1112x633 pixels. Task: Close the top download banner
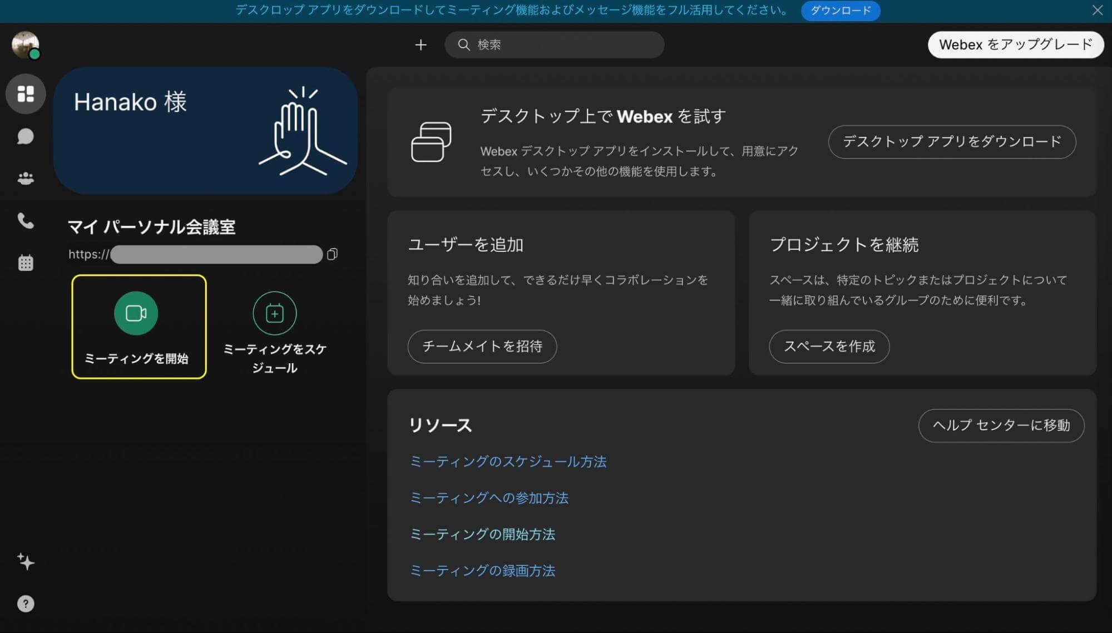1097,11
